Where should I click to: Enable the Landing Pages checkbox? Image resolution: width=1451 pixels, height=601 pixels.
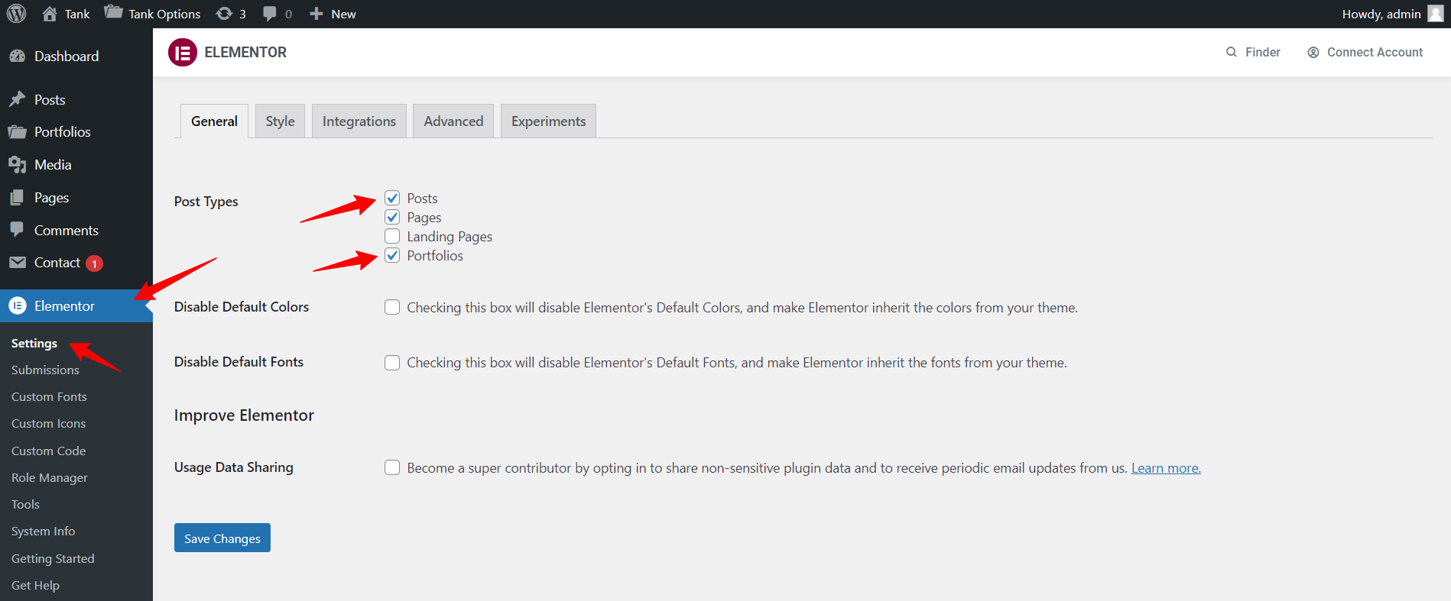pos(392,237)
